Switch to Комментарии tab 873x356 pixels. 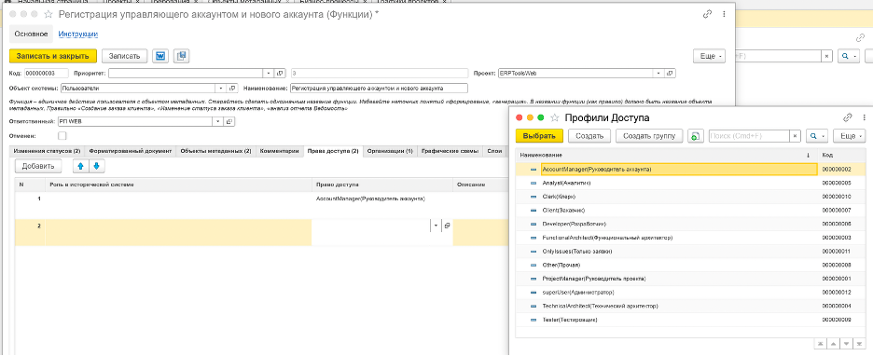point(280,151)
